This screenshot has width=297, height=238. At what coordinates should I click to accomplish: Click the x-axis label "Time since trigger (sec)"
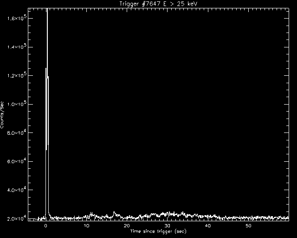pyautogui.click(x=158, y=231)
